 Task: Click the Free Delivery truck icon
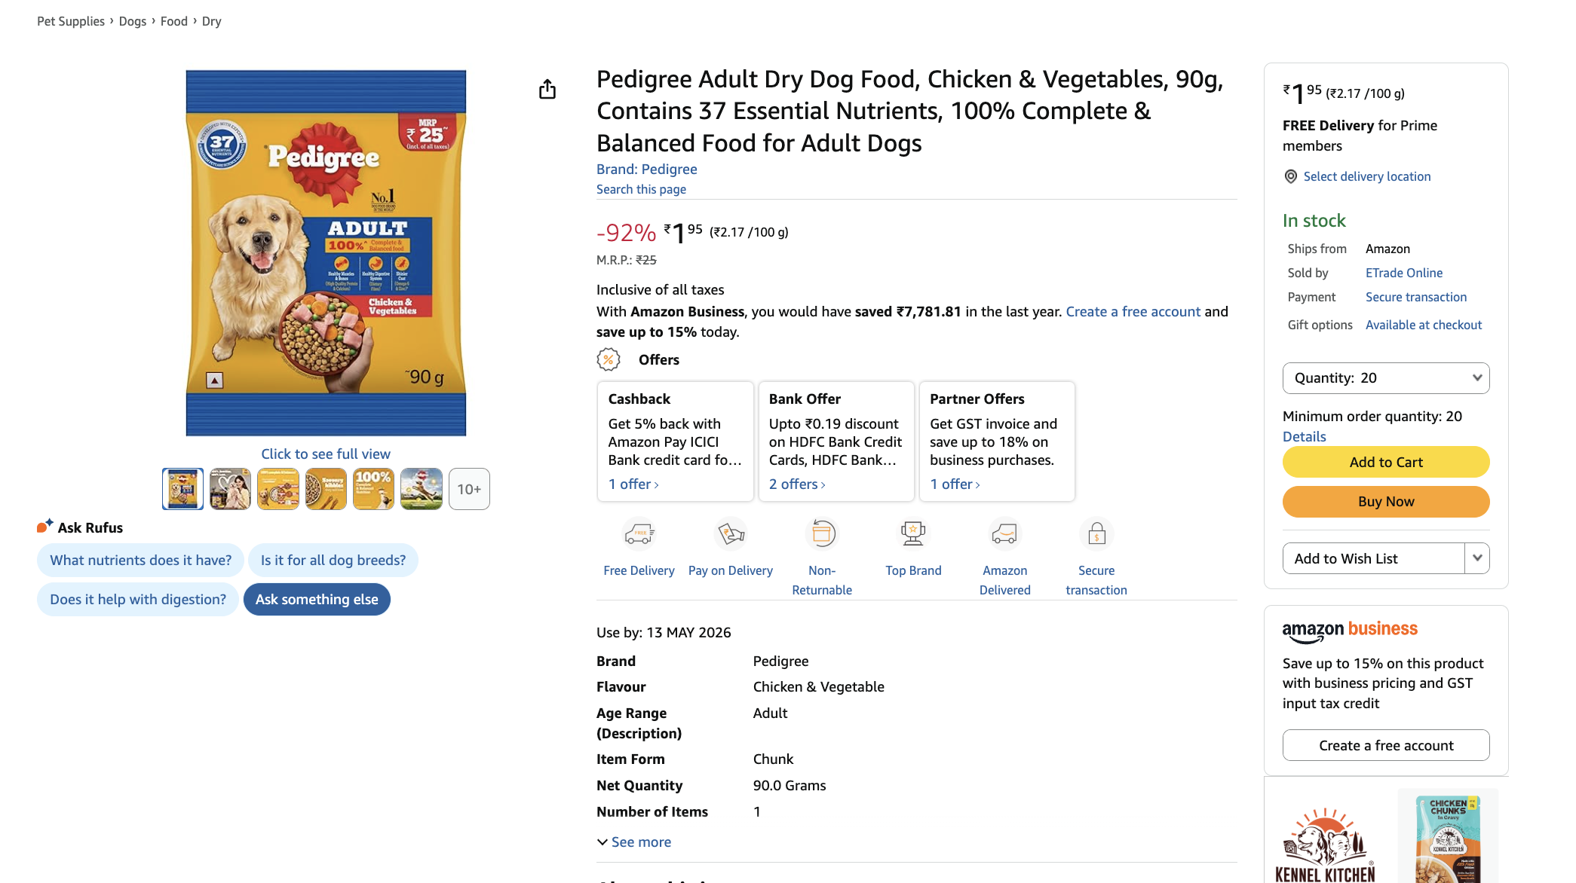click(639, 534)
